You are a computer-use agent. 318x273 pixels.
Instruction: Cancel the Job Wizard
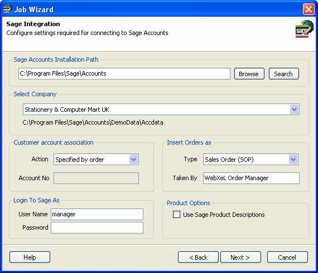click(287, 257)
